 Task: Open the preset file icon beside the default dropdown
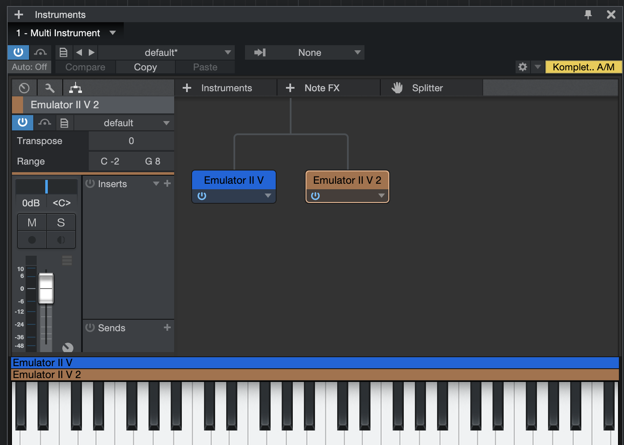point(64,123)
